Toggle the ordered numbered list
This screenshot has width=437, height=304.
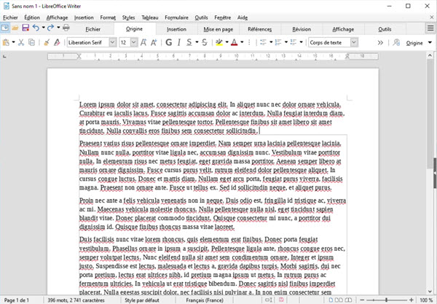coord(278,42)
